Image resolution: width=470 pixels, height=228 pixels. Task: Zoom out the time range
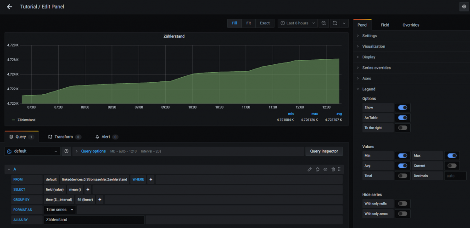click(x=324, y=23)
